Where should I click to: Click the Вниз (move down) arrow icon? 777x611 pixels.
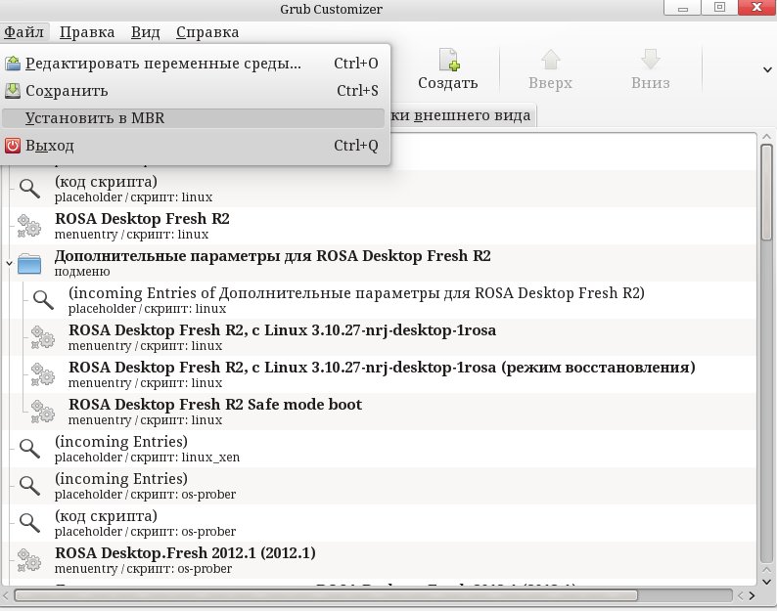[651, 61]
